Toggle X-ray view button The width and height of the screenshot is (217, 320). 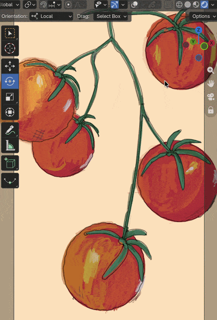point(168,4)
